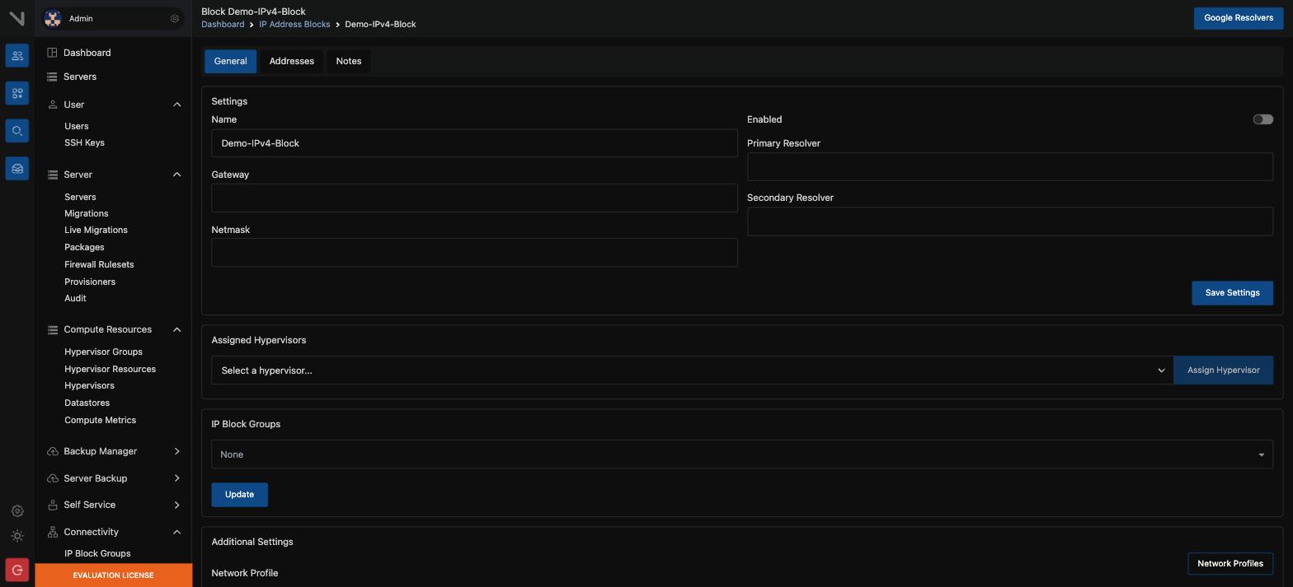Image resolution: width=1293 pixels, height=587 pixels.
Task: Collapse the Compute Resources section chevron
Action: pos(177,329)
